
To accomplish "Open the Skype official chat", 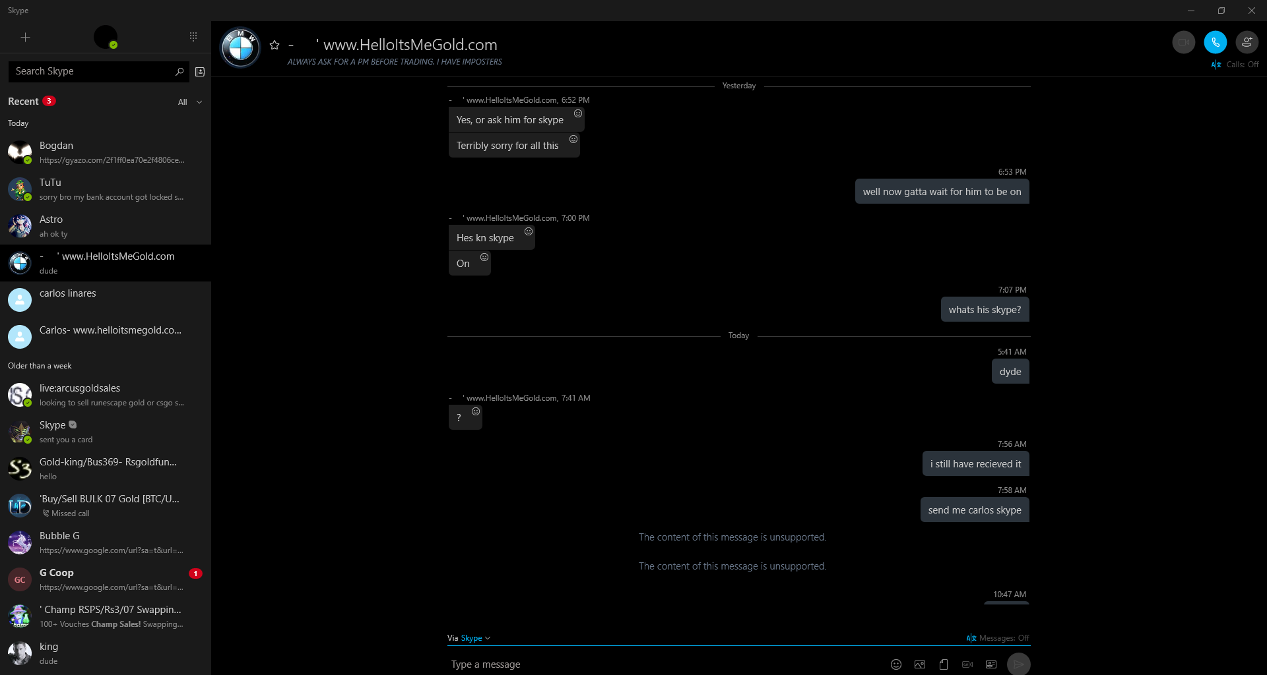I will coord(106,432).
